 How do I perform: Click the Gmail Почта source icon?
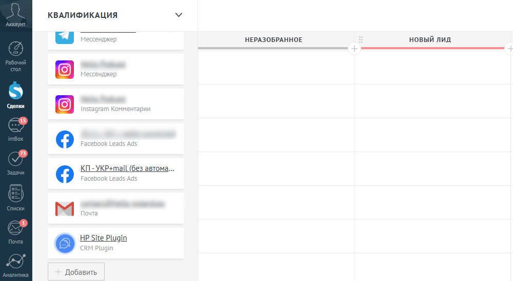[65, 208]
